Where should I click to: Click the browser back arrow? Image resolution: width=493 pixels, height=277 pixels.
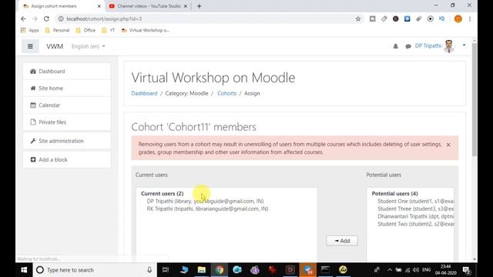click(23, 18)
